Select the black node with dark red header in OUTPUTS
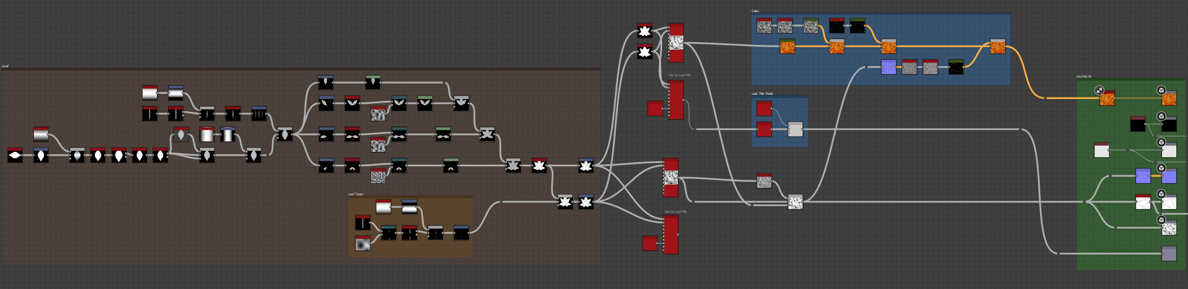This screenshot has width=1188, height=289. (1138, 124)
